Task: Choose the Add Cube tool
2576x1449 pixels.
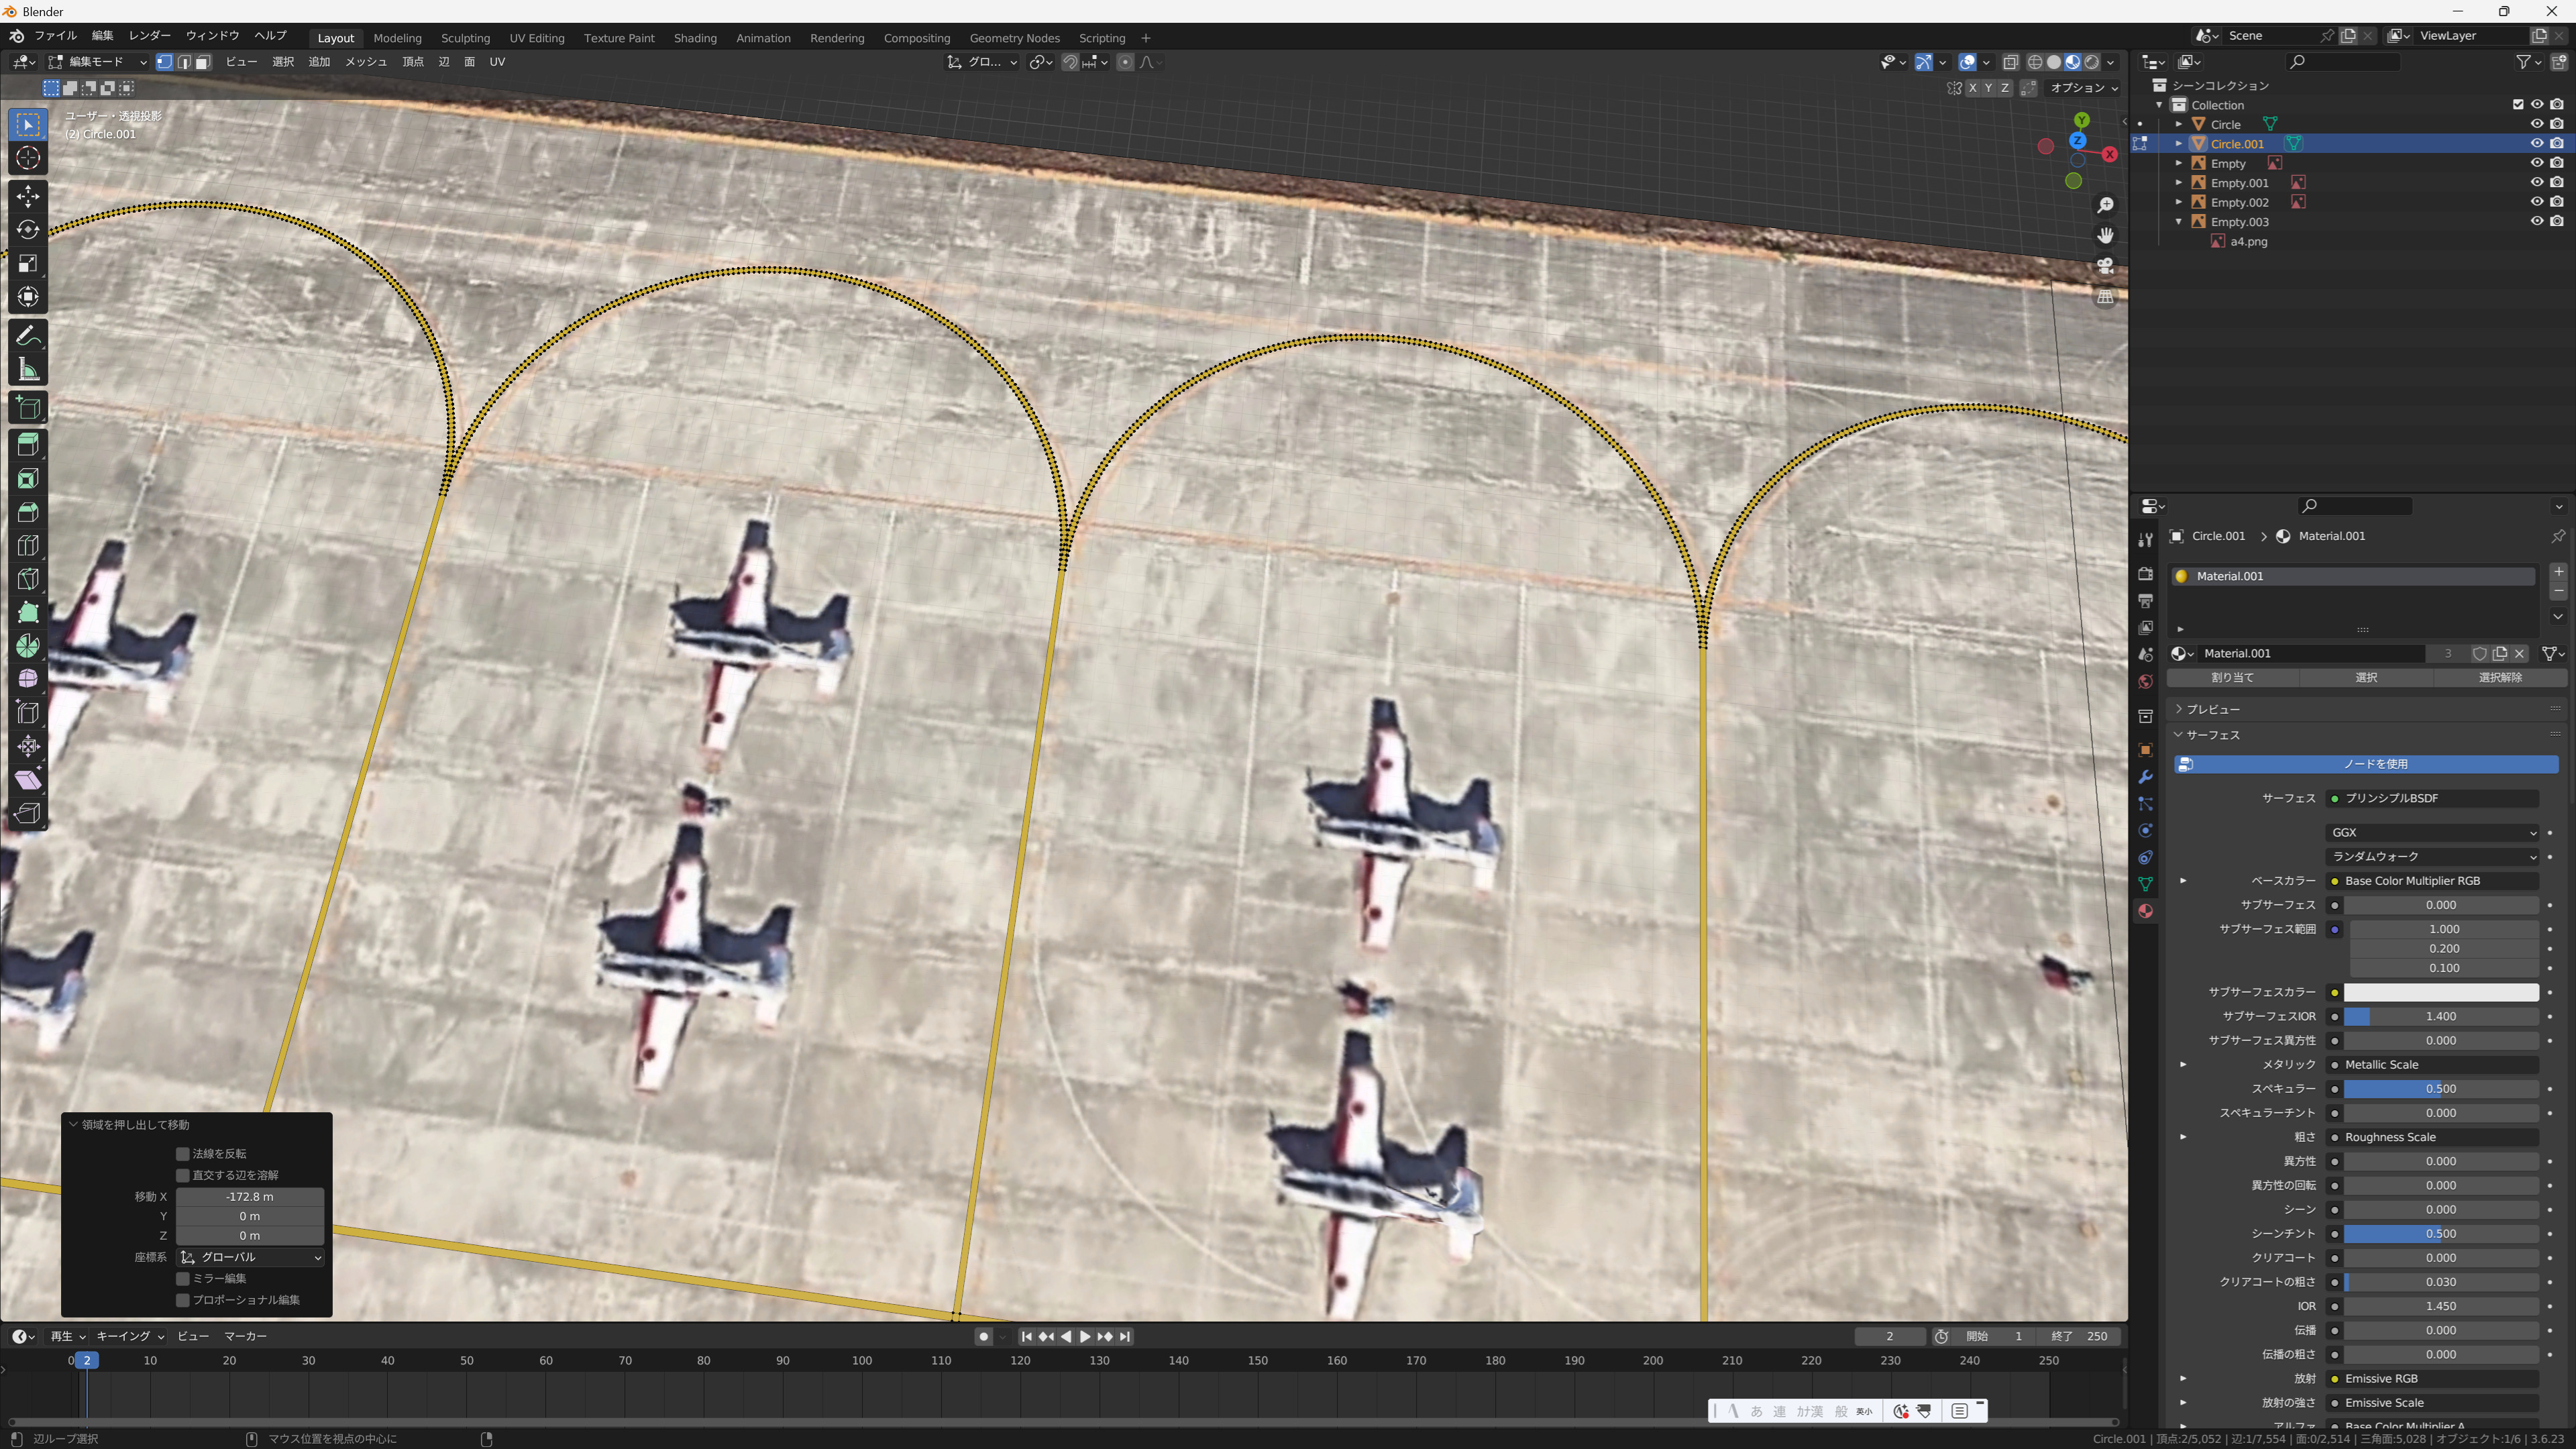Action: tap(28, 408)
